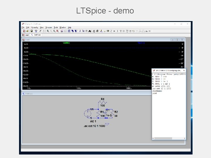Click the Cut (scissors) toolbar icon
Image resolution: width=211 pixels, height=158 pixels.
pos(79,31)
